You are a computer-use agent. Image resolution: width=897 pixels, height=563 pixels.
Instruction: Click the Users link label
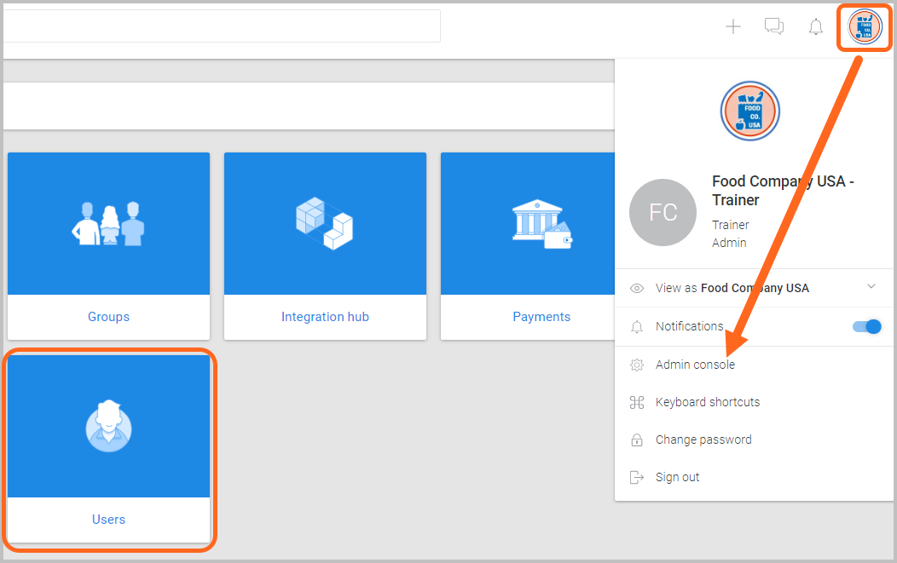(108, 519)
